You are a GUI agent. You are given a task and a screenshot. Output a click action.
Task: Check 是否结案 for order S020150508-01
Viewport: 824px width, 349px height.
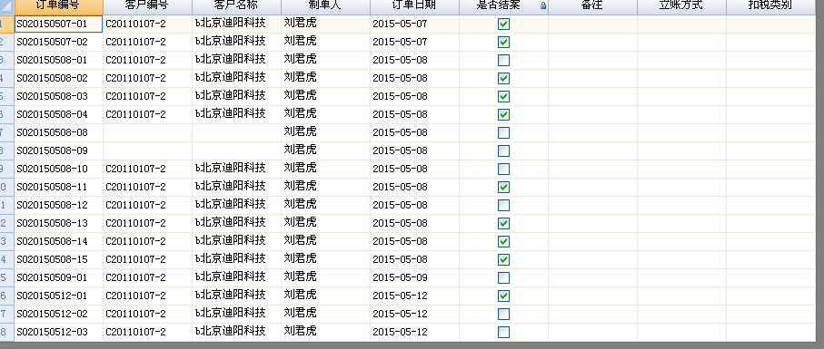coord(503,60)
